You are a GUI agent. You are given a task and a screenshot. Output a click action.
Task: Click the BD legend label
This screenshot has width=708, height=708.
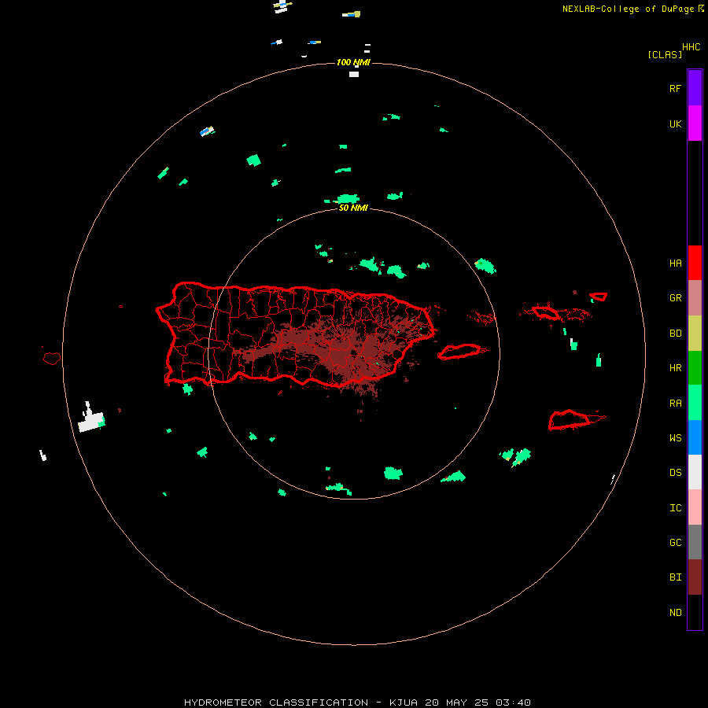tap(675, 334)
